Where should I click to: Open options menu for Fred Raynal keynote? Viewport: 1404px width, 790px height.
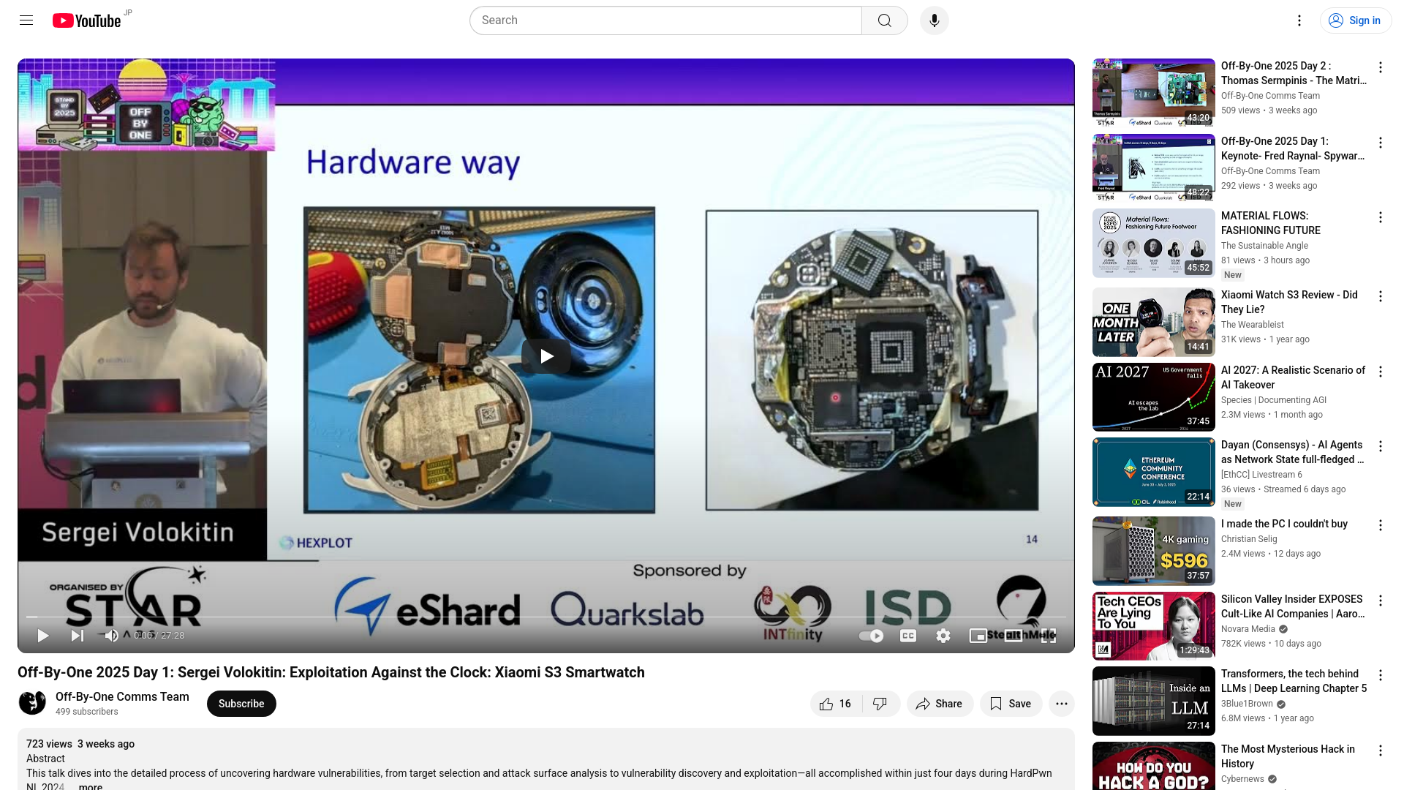(x=1381, y=143)
